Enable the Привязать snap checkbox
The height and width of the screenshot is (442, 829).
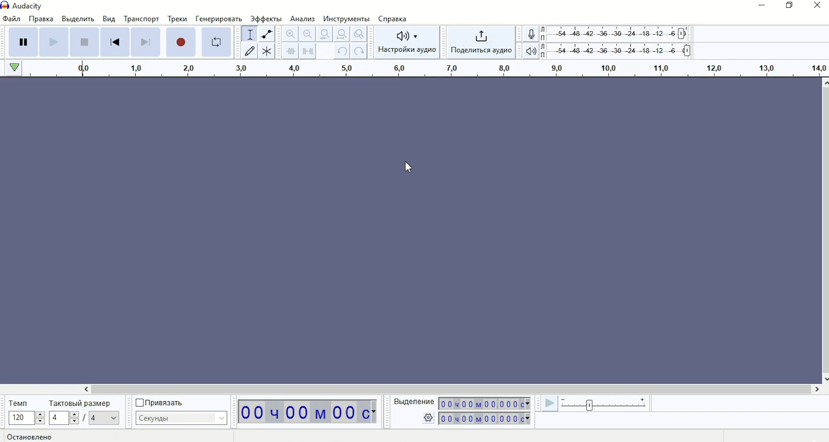coord(140,403)
